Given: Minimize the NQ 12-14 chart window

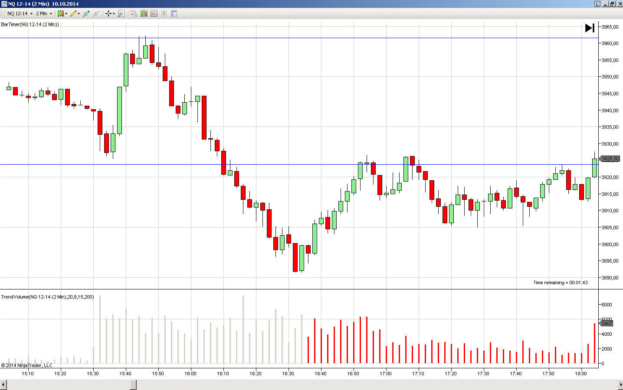Looking at the screenshot, I should coord(605,4).
